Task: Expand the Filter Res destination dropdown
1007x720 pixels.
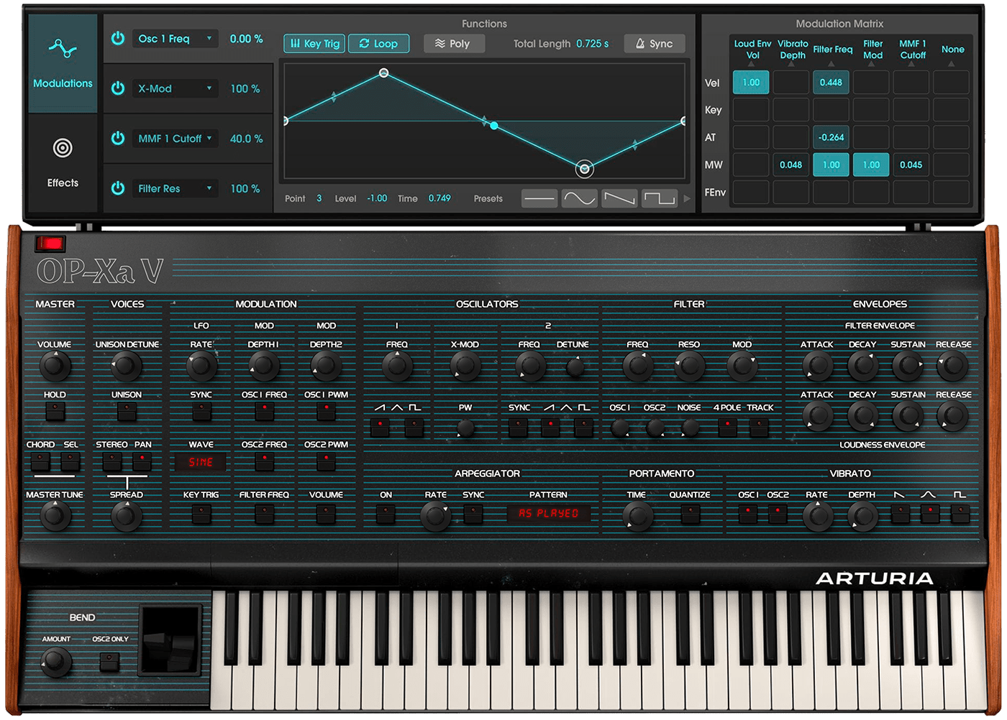Action: tap(175, 188)
